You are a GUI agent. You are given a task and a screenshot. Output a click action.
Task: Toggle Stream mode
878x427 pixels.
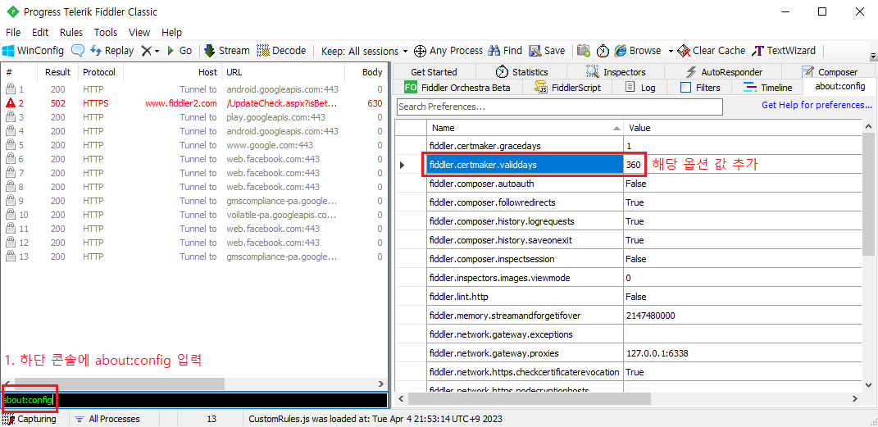pyautogui.click(x=227, y=50)
